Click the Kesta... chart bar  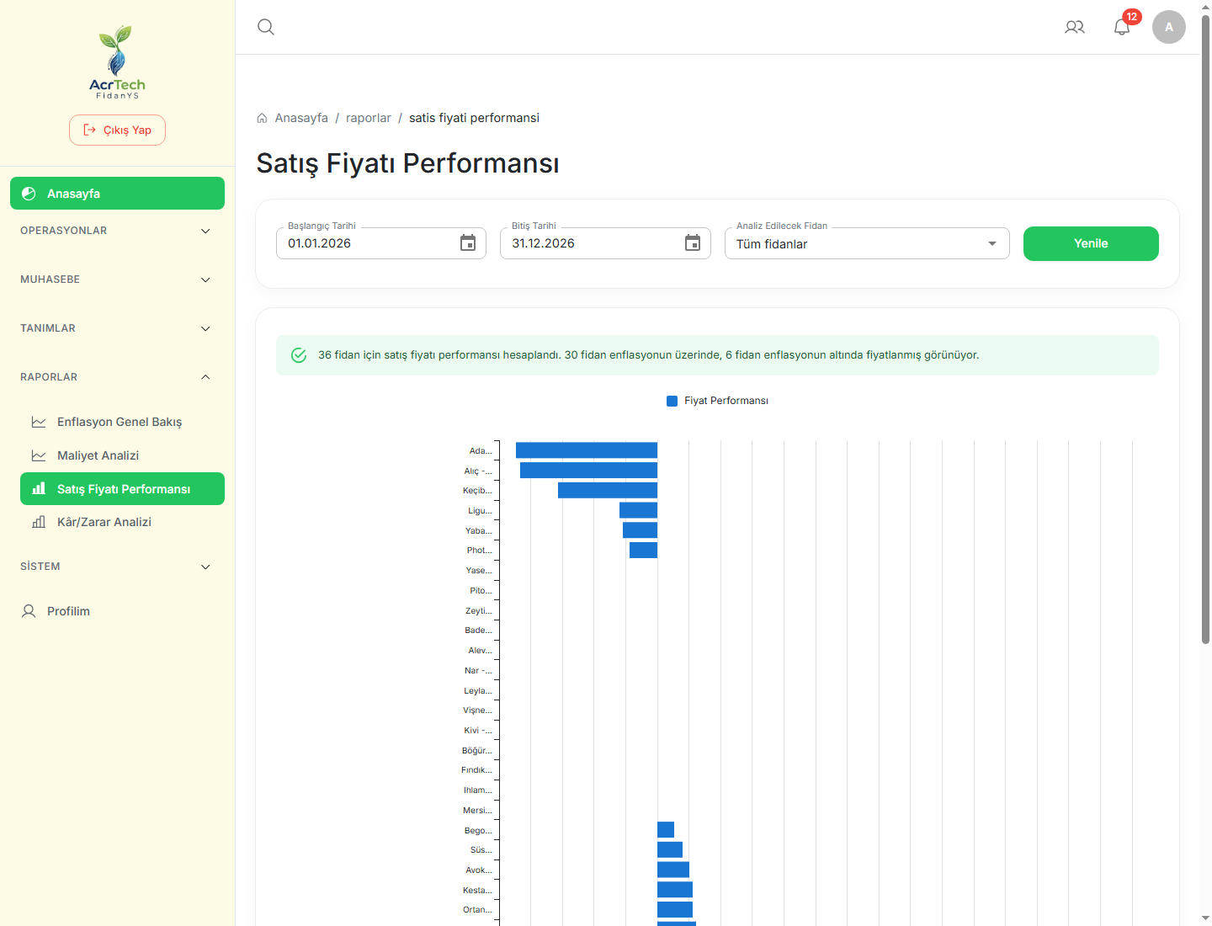pos(675,890)
